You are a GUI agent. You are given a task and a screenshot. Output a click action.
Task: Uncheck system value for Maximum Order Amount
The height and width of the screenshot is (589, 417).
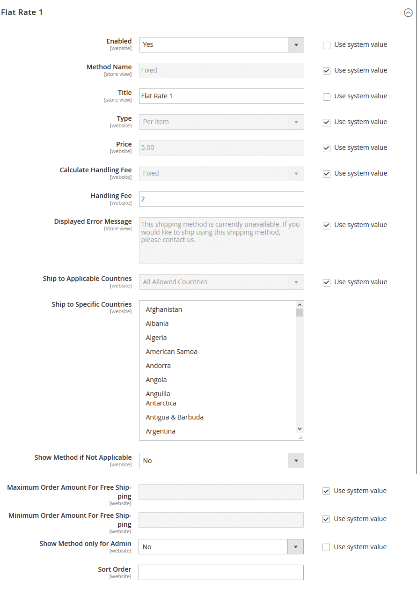point(326,491)
